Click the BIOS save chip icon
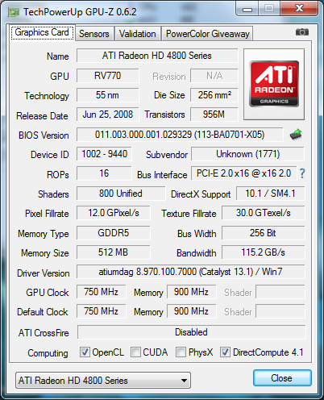The height and width of the screenshot is (400, 324). [x=296, y=135]
